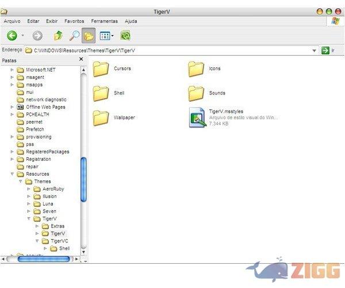Click the Offline Web Pages icon

pyautogui.click(x=20, y=107)
